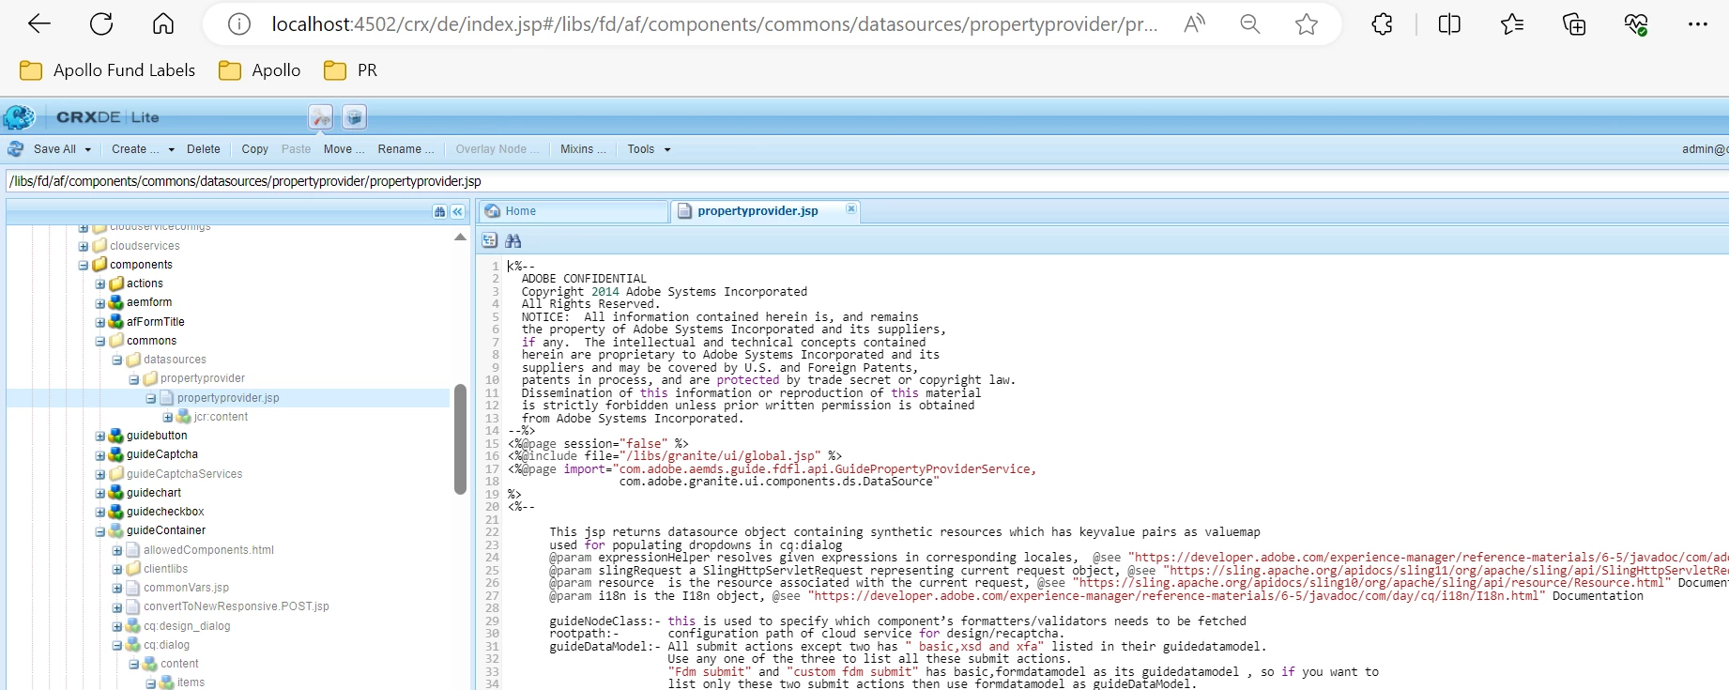Open the Create dropdown arrow
This screenshot has width=1729, height=690.
tap(172, 149)
